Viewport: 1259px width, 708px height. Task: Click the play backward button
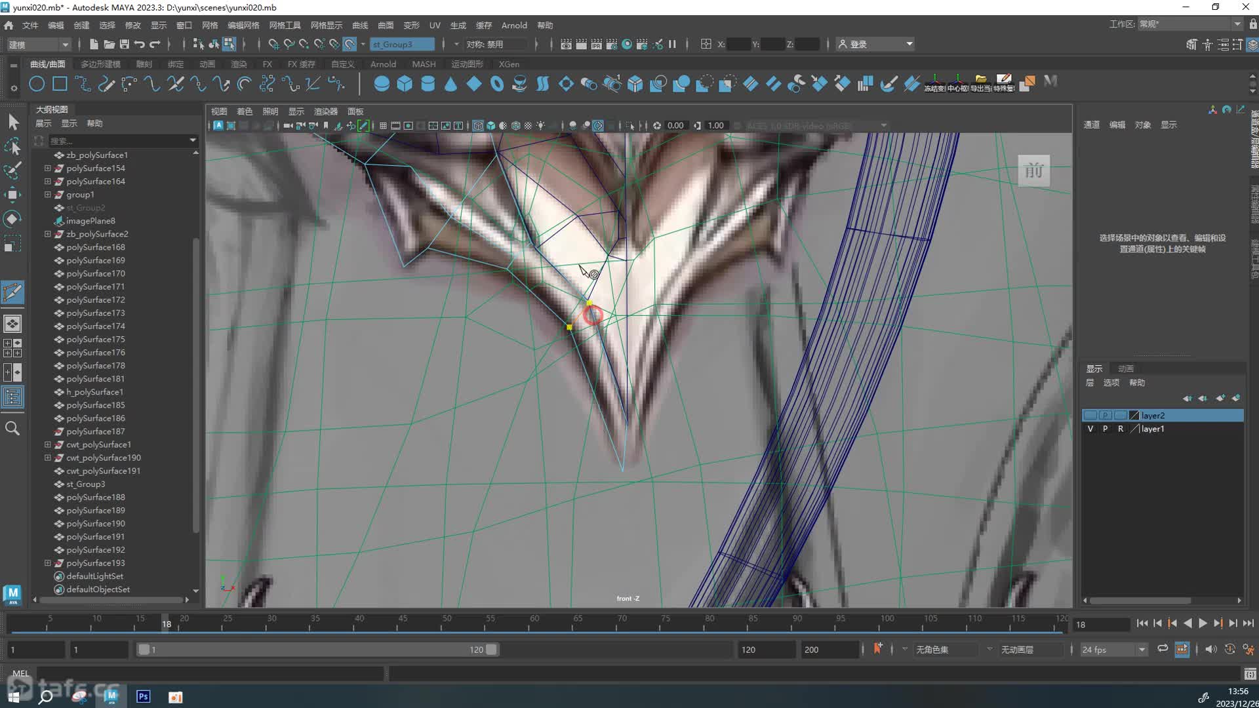[1188, 623]
